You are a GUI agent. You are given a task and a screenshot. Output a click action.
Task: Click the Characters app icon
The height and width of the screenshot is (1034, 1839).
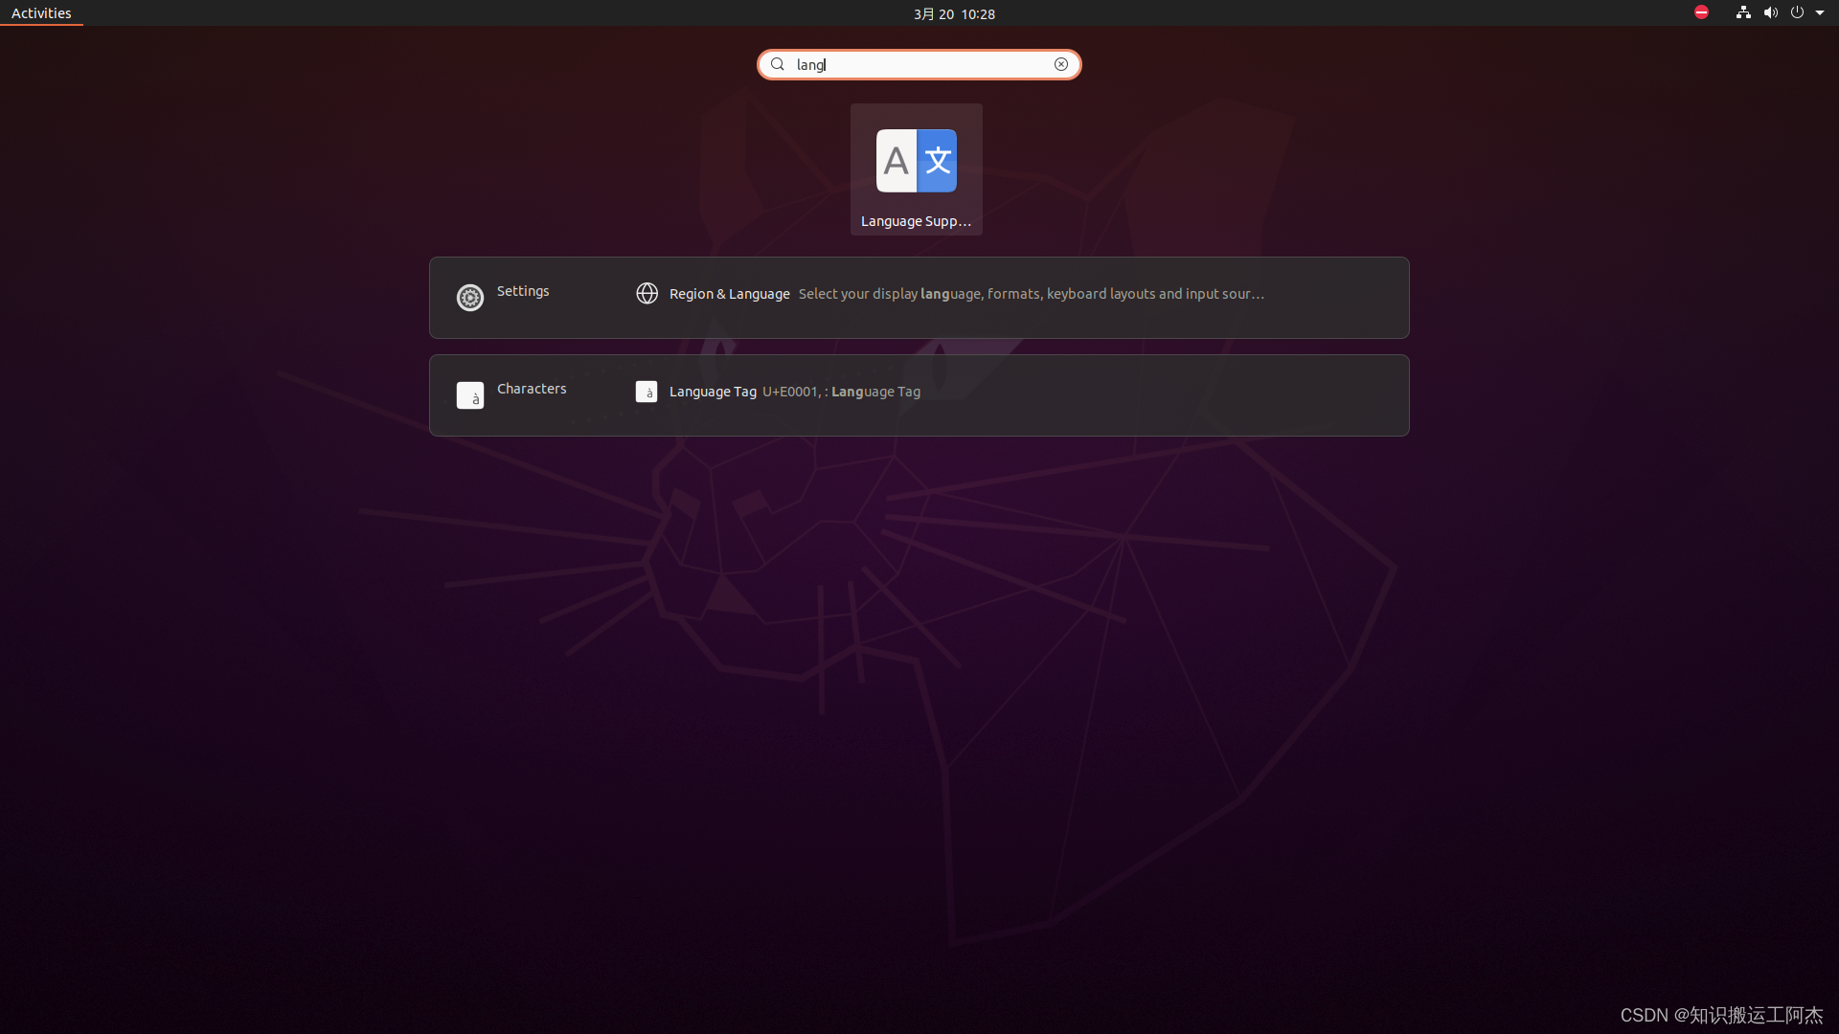pyautogui.click(x=470, y=393)
